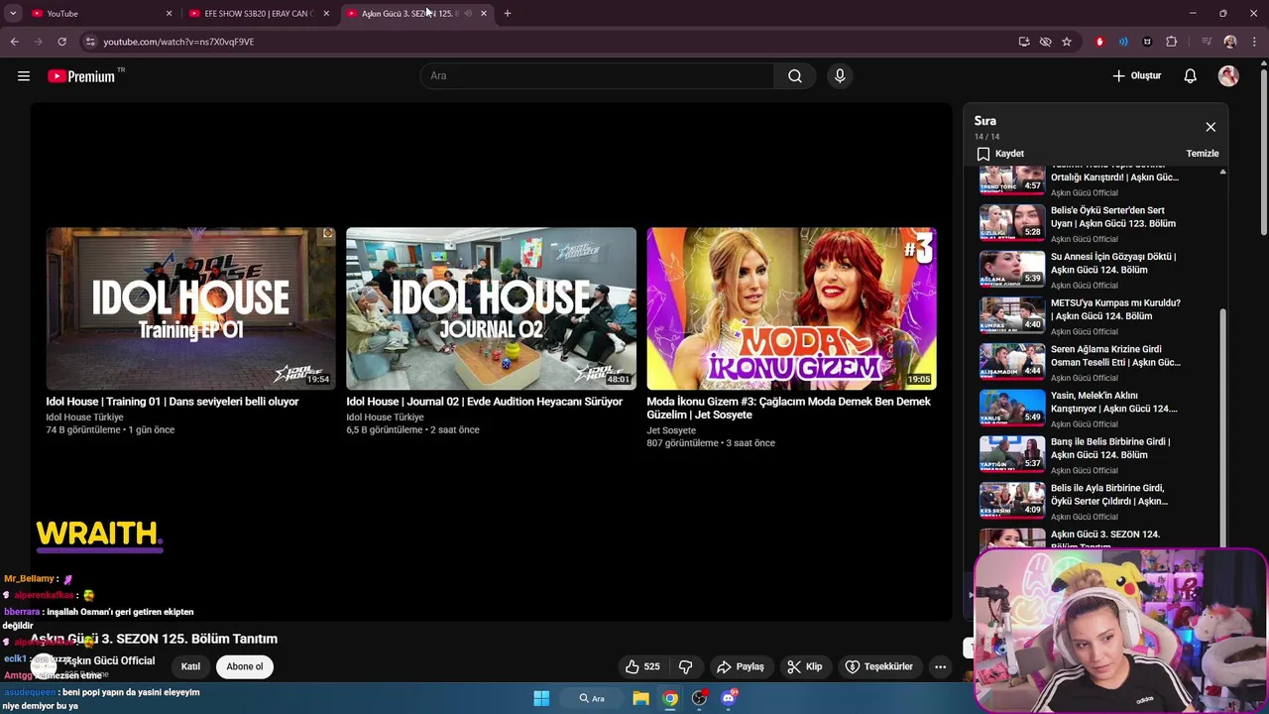Screen dimensions: 1269x714
Task: Open media control button in toolbar
Action: pyautogui.click(x=1207, y=42)
